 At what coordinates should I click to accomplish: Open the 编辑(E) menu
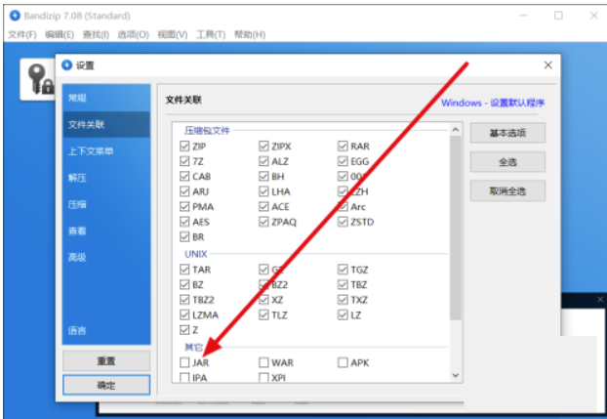click(x=60, y=35)
